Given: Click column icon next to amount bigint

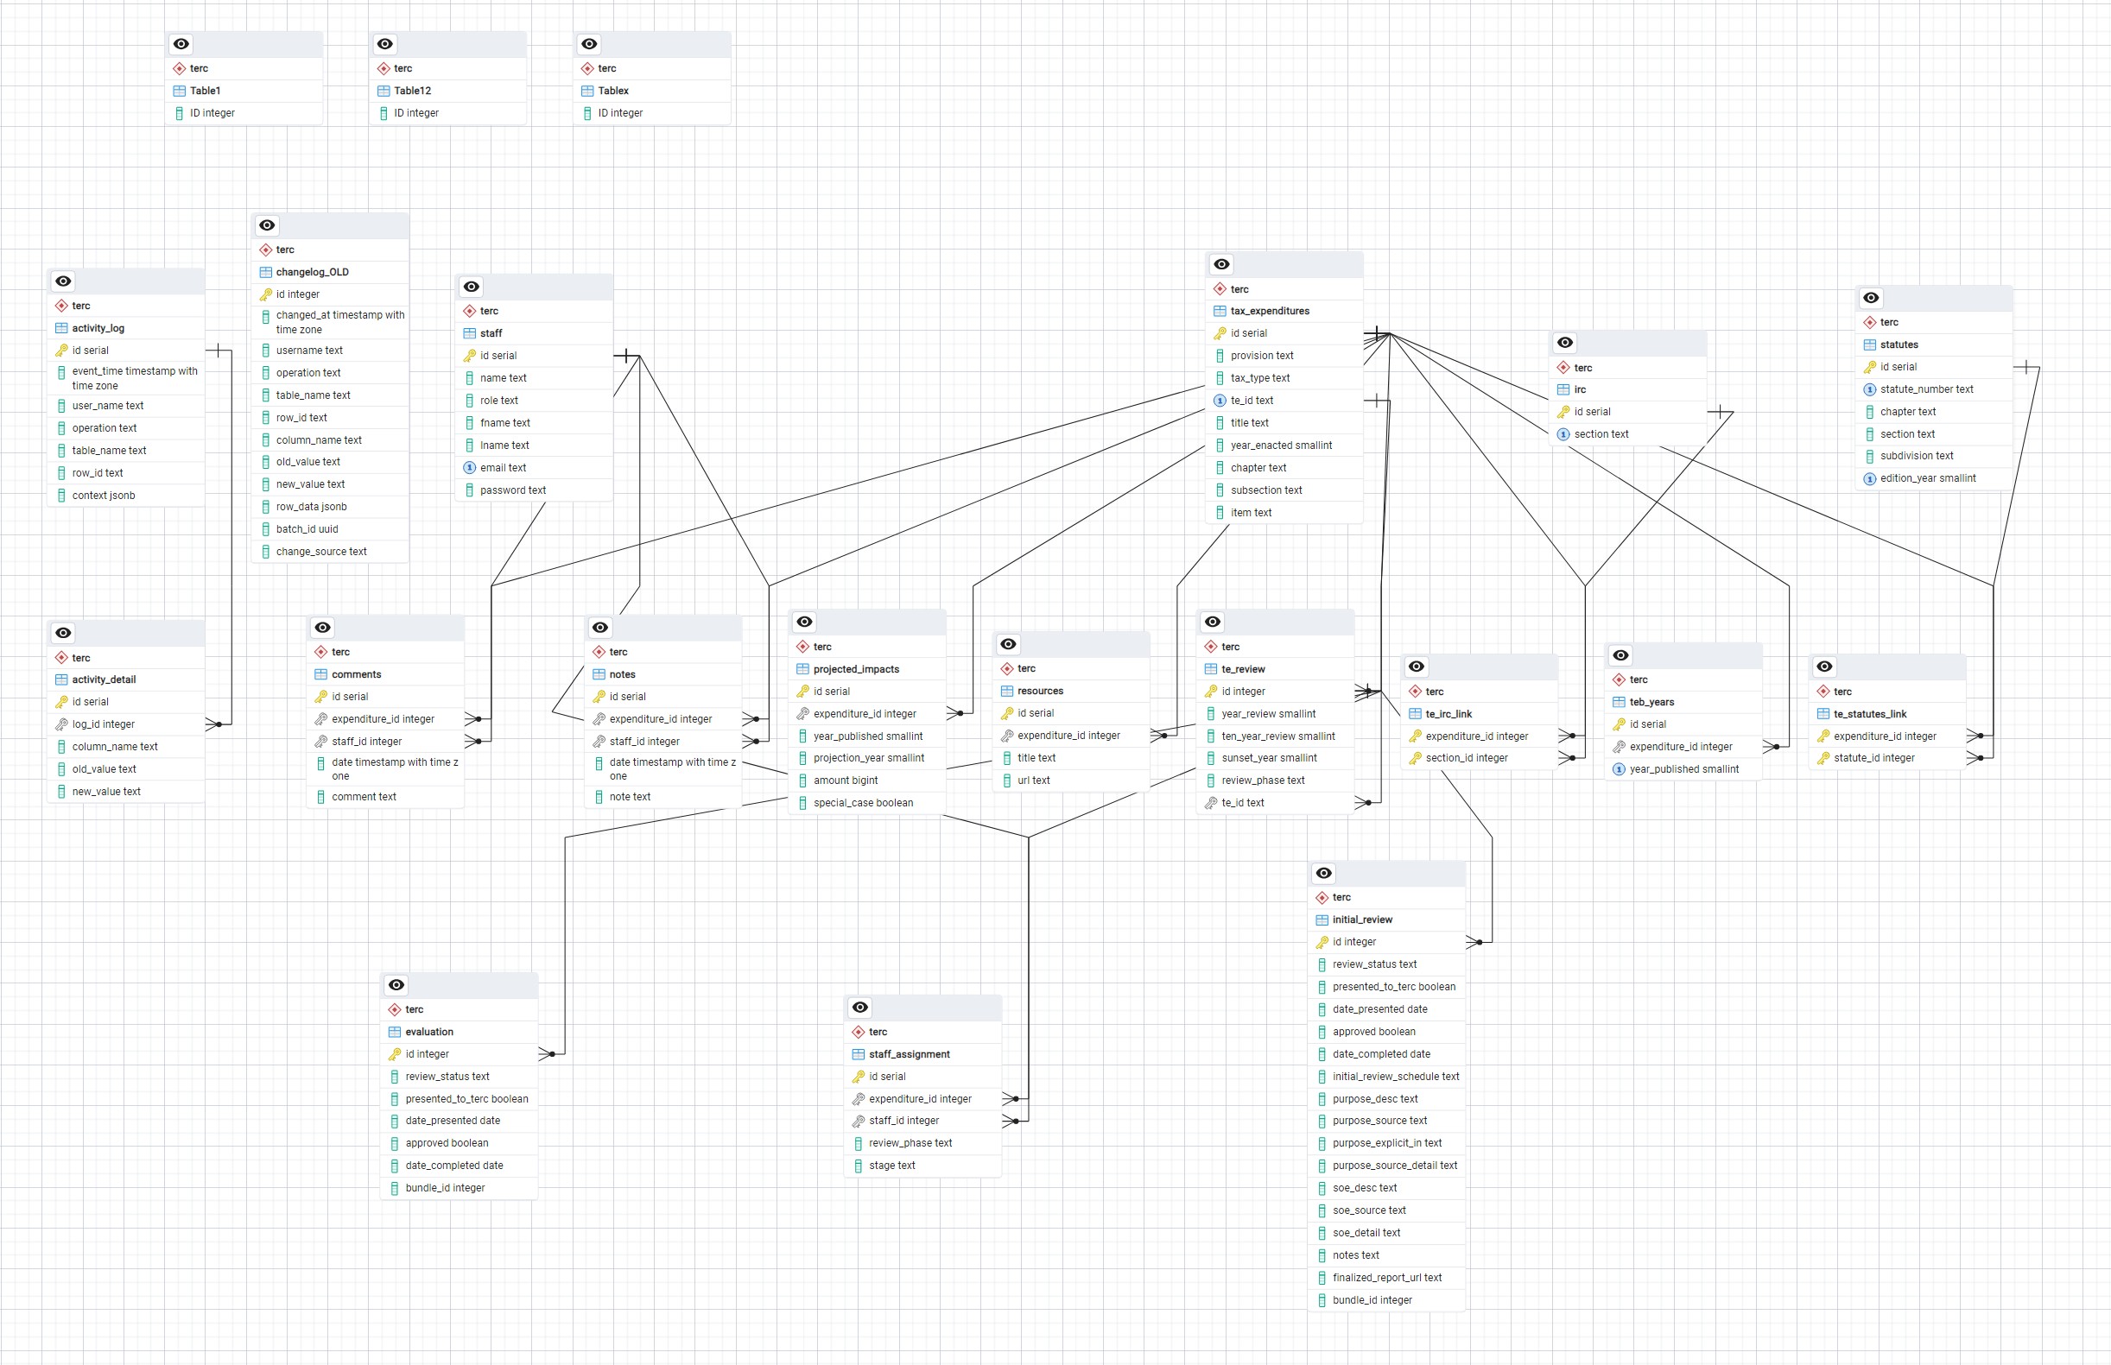Looking at the screenshot, I should pyautogui.click(x=802, y=780).
